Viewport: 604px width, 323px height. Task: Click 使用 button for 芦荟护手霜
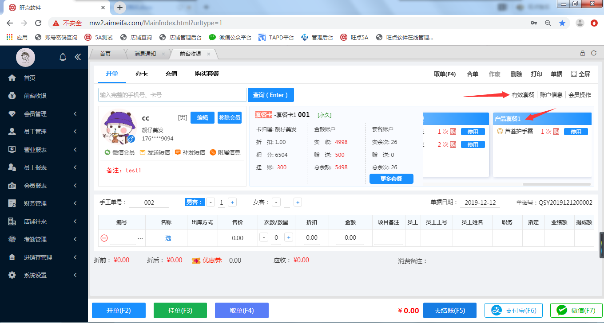point(576,132)
